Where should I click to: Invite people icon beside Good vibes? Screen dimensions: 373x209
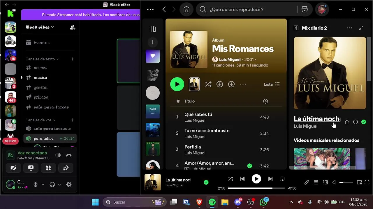click(73, 27)
